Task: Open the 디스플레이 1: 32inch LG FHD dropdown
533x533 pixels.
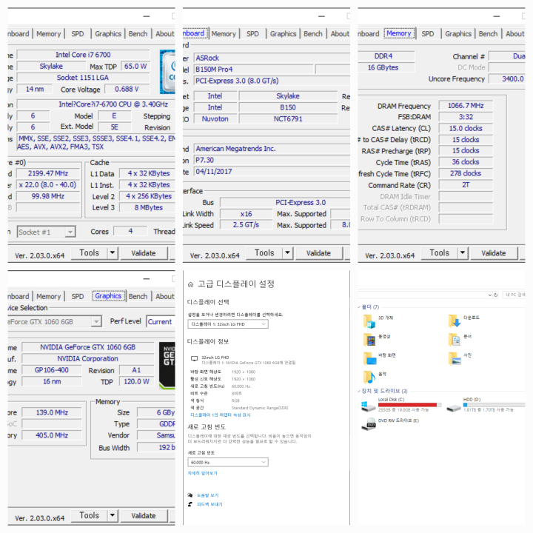Action: 228,324
